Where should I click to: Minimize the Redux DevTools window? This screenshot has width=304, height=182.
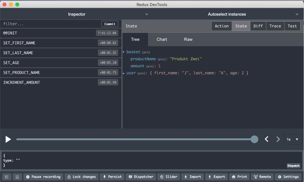pos(11,5)
